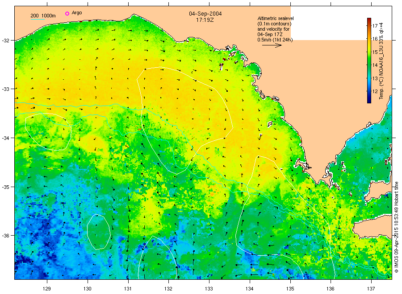
Task: Click latitude label '-35'
Action: click(5, 187)
